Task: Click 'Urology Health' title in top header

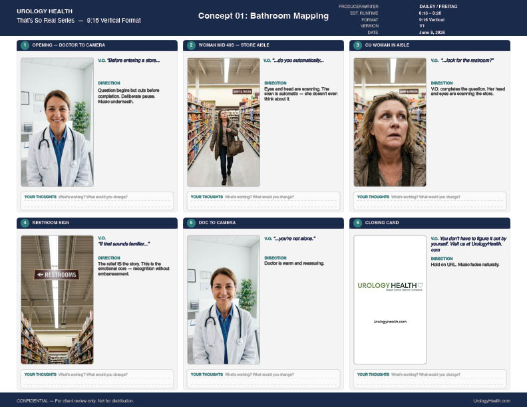Action: tap(45, 11)
